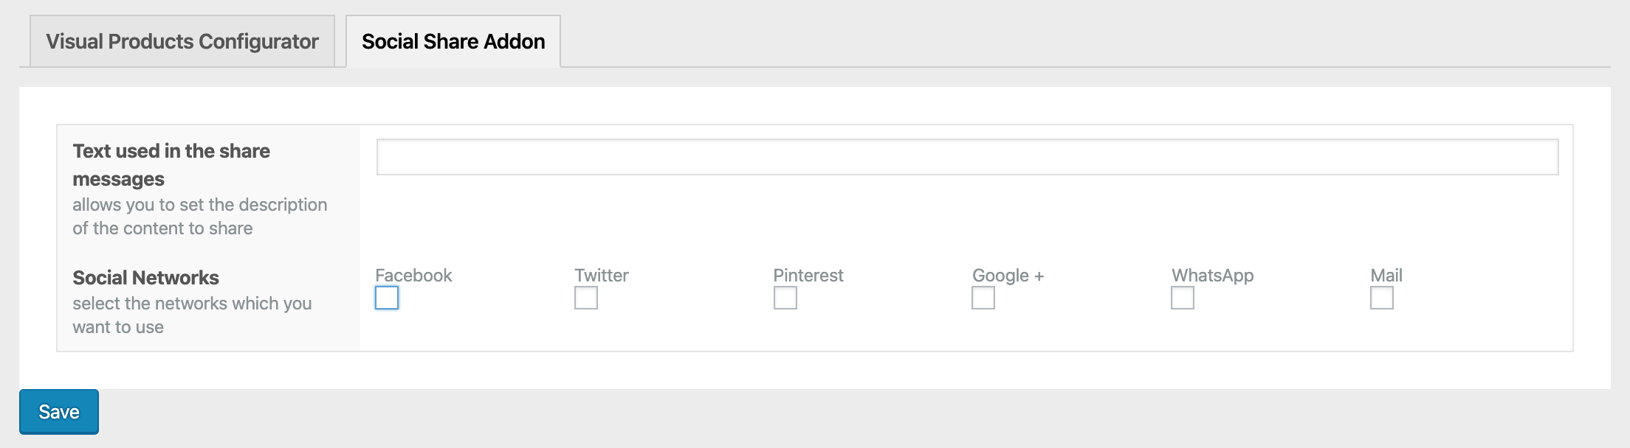The height and width of the screenshot is (448, 1630).
Task: Click the Pinterest label text
Action: click(808, 276)
